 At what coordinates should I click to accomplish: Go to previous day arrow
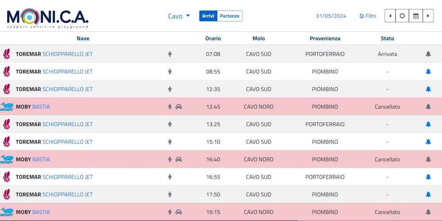[x=390, y=16]
